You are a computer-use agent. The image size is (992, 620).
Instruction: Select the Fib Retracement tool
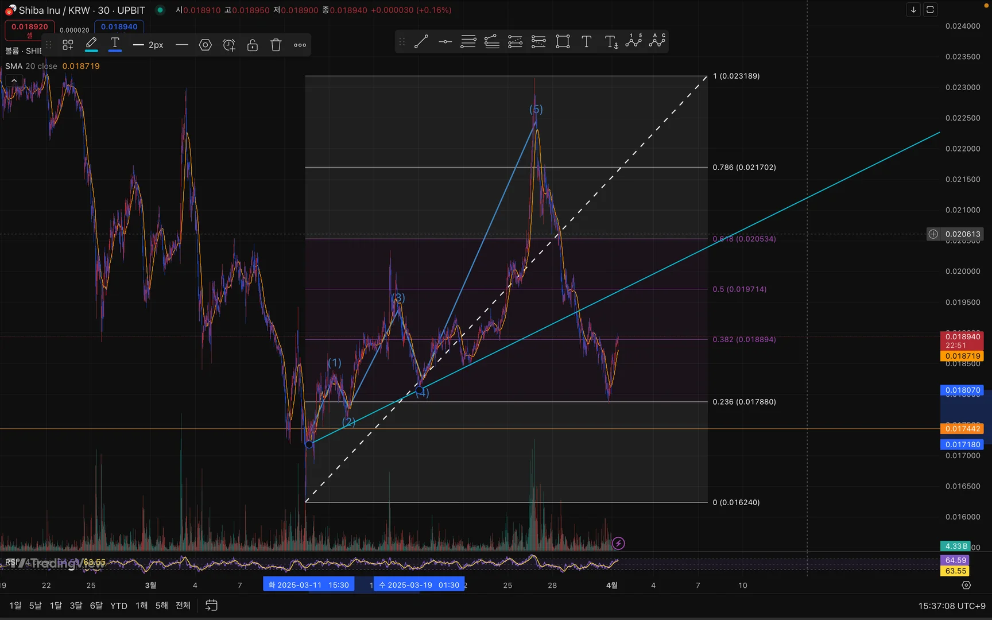click(x=468, y=41)
